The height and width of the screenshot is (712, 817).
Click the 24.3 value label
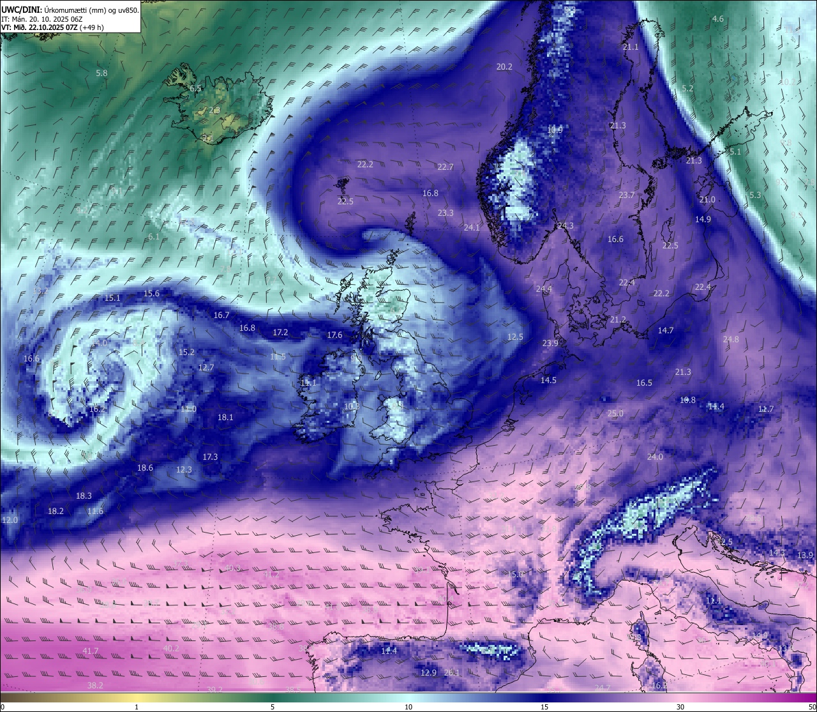[x=566, y=226]
